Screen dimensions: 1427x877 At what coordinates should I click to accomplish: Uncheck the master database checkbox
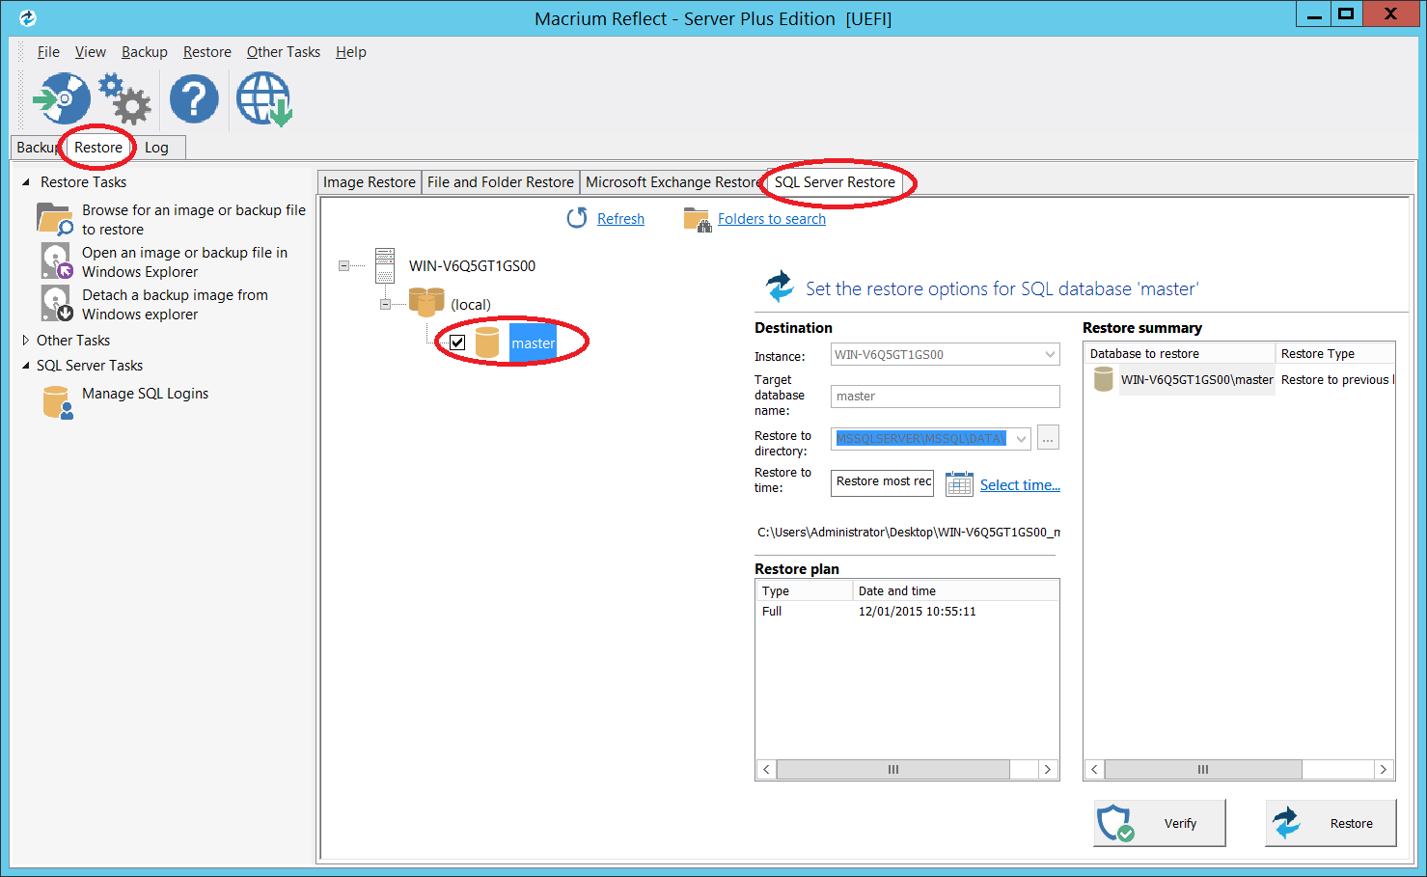click(457, 343)
